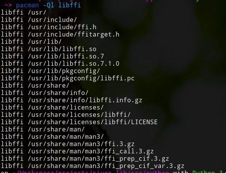Click the green Python version text at bottom
Image resolution: width=226 pixels, height=173 pixels.
coord(209,172)
